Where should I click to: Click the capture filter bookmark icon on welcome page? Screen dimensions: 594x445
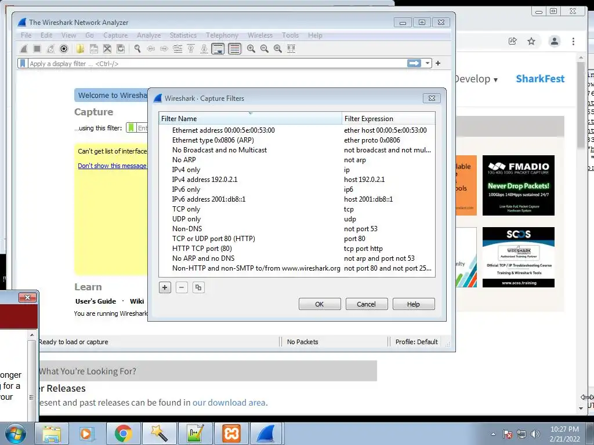(x=131, y=128)
